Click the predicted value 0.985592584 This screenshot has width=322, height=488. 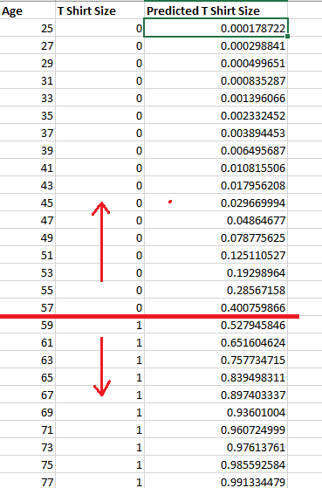(x=216, y=464)
